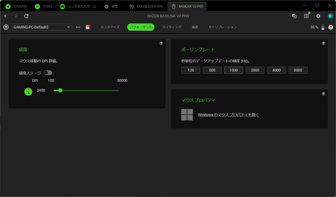
Task: Open the on-board memory profiles icon
Action: pos(88,27)
